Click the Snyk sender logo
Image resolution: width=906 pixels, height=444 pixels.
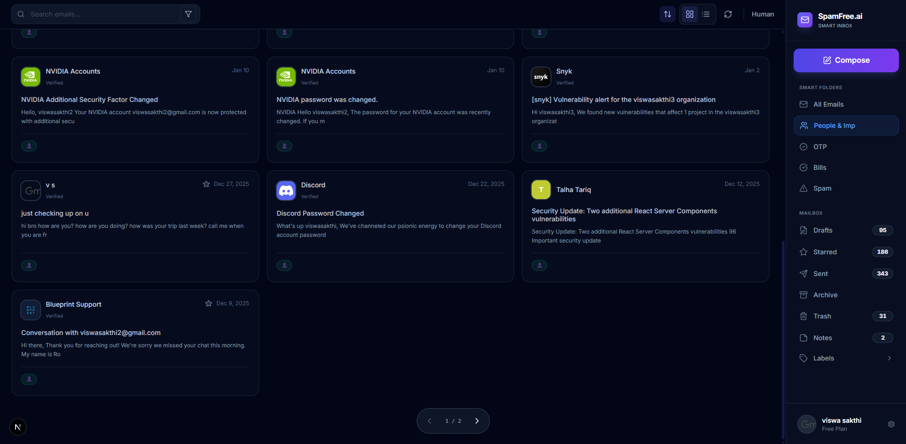(541, 77)
